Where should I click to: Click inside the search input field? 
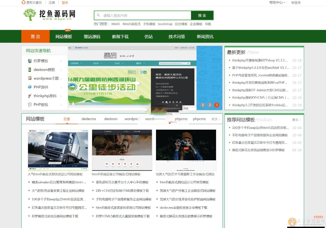coord(142,15)
